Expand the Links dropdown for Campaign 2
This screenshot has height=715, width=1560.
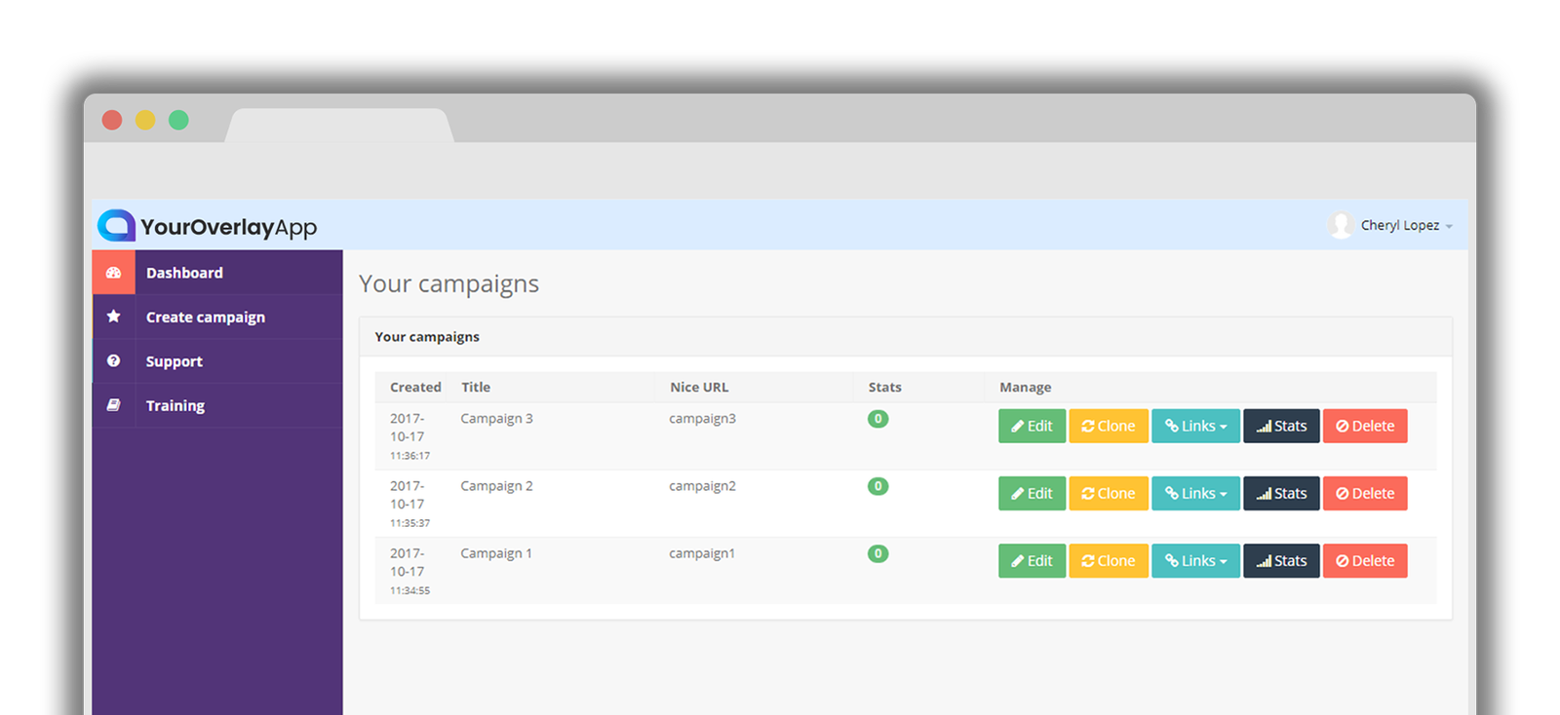click(1195, 493)
